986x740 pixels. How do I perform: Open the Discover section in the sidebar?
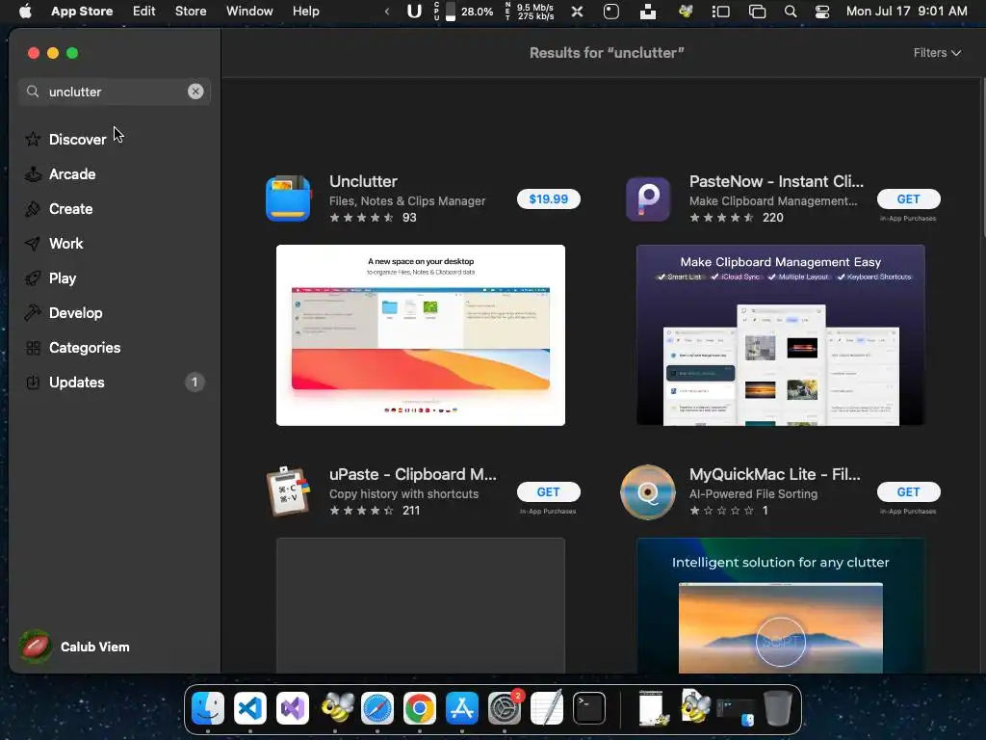77,139
